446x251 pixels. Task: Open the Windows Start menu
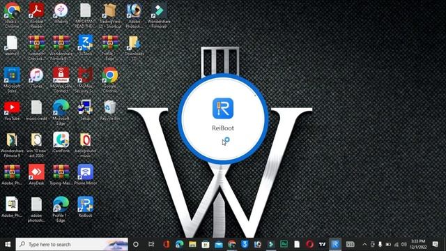tap(8, 244)
